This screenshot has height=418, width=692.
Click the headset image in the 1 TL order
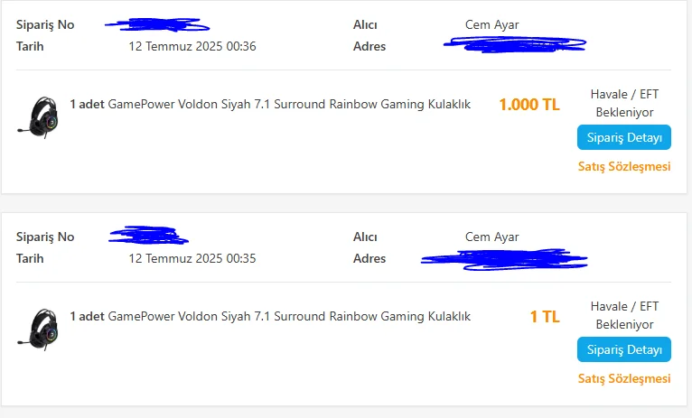(39, 329)
